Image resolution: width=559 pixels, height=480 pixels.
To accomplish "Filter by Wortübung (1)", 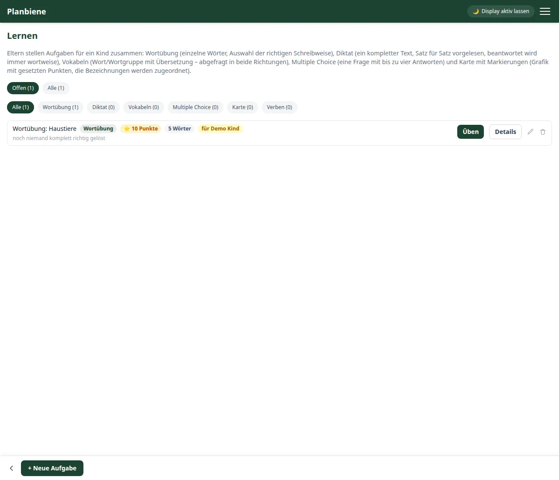I will (61, 107).
